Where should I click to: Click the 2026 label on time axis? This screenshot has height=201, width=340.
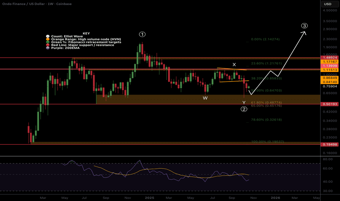[276, 198]
